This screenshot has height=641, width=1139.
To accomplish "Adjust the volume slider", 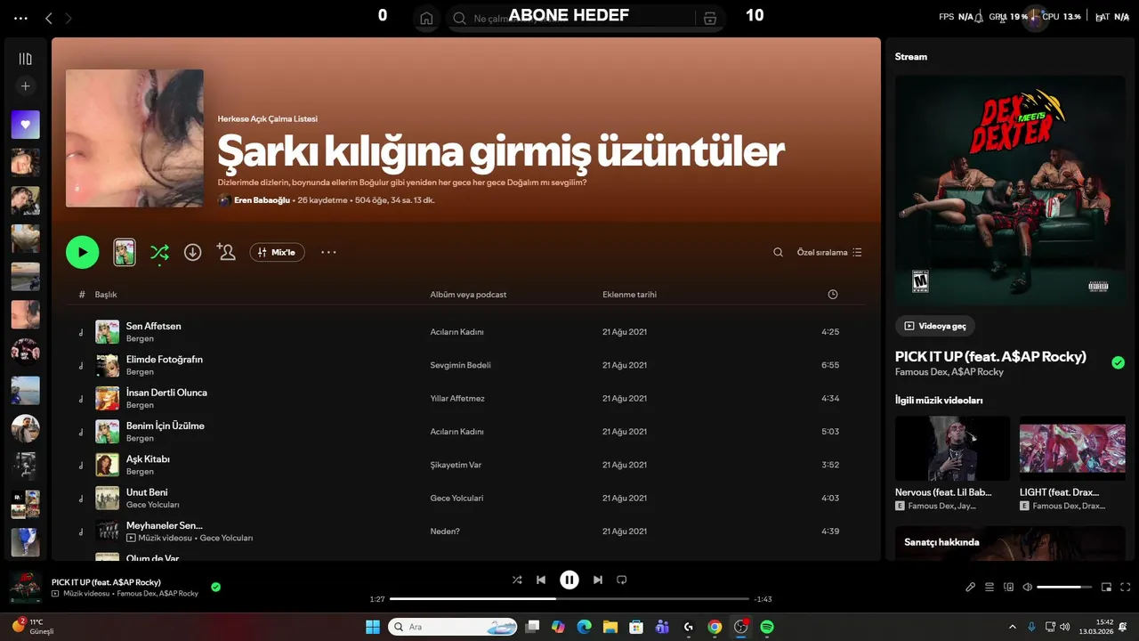I will (x=1064, y=587).
